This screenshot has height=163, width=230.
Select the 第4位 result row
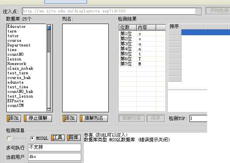click(x=142, y=49)
